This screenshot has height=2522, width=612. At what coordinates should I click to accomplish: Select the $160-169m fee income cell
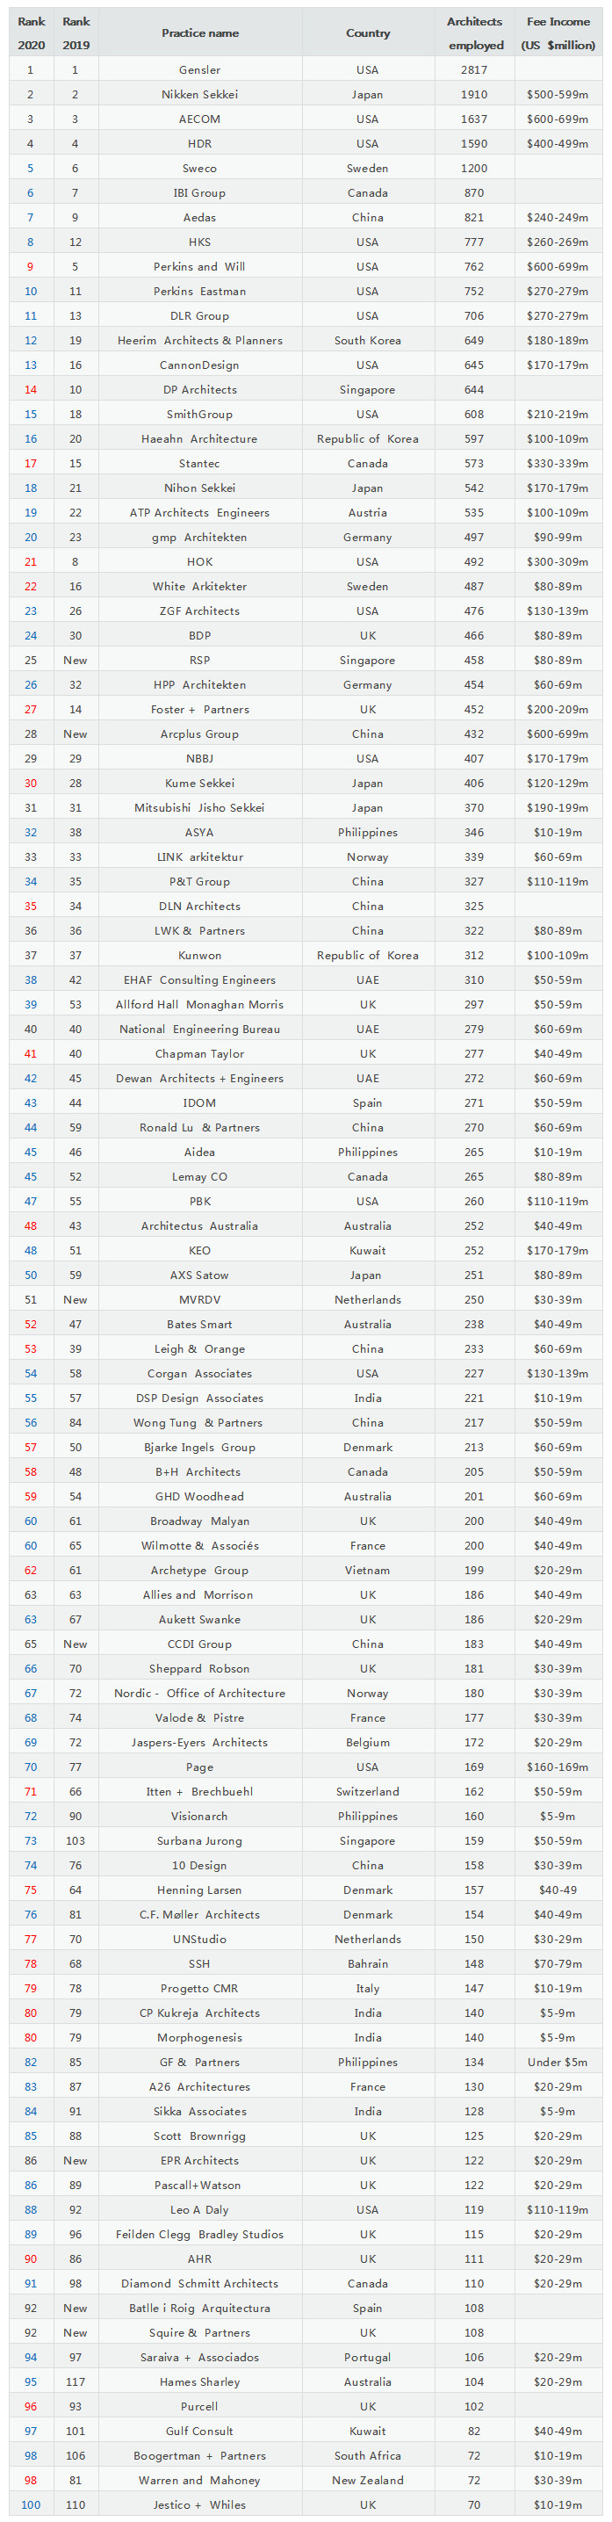[x=558, y=1767]
